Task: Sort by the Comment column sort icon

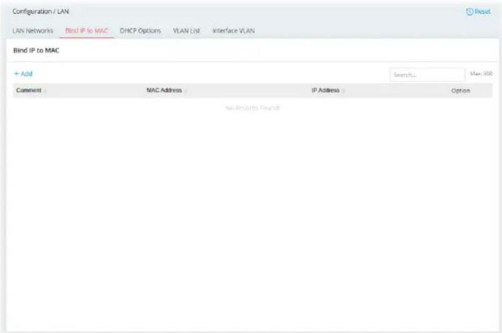Action: 45,91
